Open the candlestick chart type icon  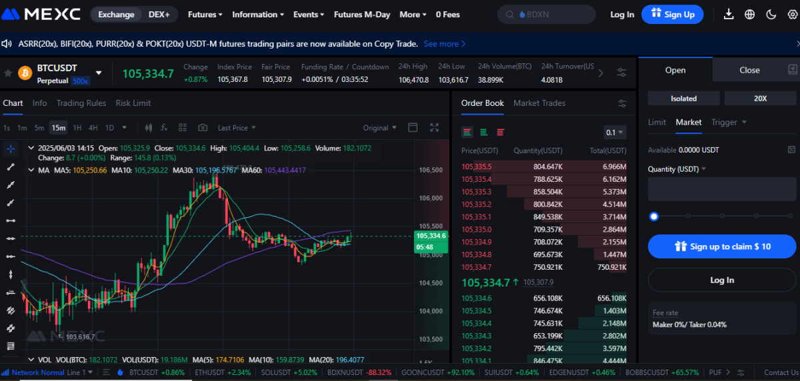point(148,127)
